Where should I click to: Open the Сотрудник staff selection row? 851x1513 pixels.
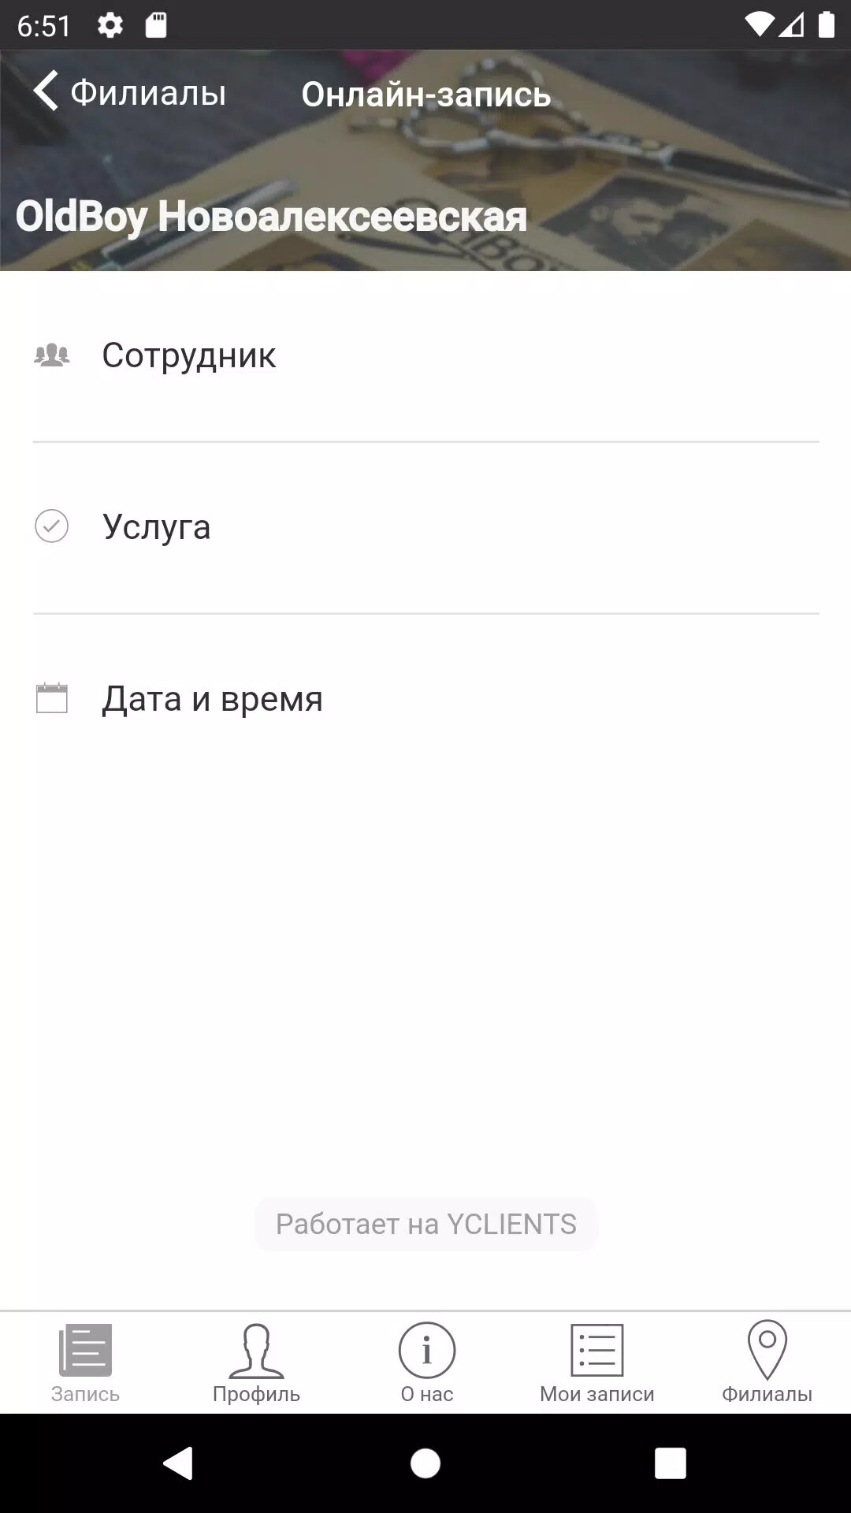coord(425,356)
